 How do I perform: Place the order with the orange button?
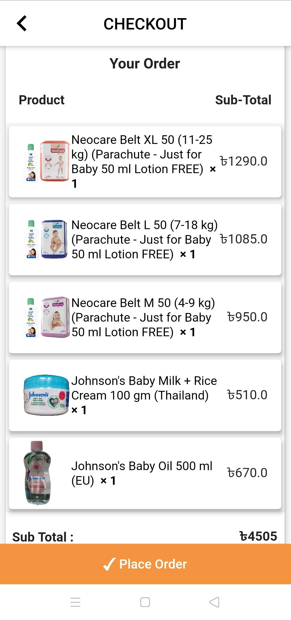(145, 564)
